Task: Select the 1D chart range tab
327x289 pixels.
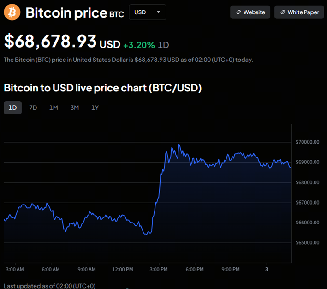Action: point(12,108)
